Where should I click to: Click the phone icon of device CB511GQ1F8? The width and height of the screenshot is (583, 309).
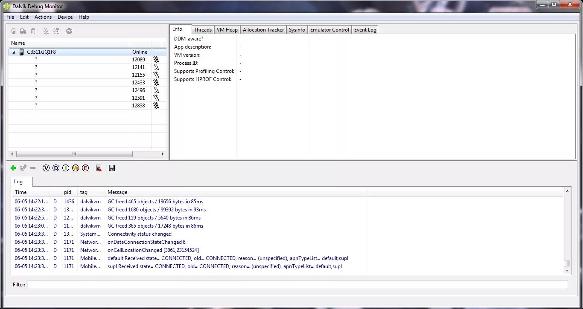[21, 52]
